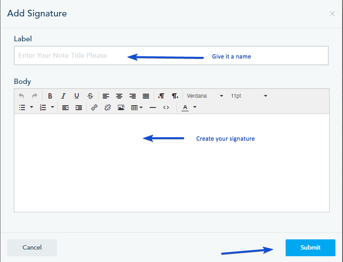This screenshot has width=343, height=262.
Task: Open the Verdana font family dropdown
Action: (205, 96)
